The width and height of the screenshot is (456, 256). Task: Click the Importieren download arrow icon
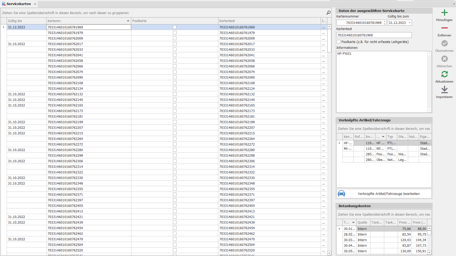tap(444, 90)
